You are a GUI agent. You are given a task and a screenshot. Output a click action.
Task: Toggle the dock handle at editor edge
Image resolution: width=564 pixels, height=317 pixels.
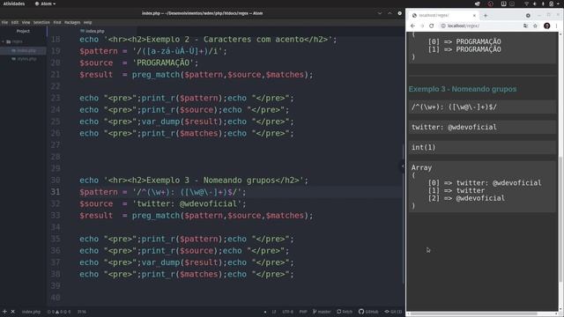pos(403,166)
